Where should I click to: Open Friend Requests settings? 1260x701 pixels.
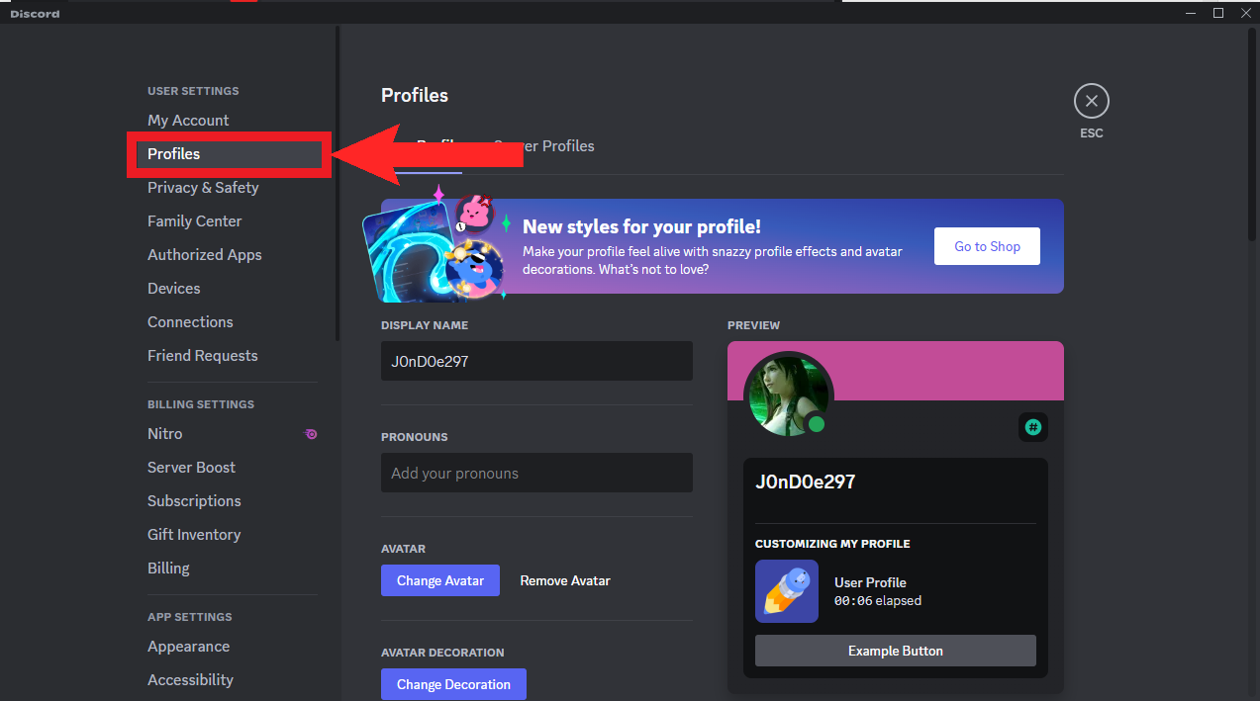click(x=202, y=356)
